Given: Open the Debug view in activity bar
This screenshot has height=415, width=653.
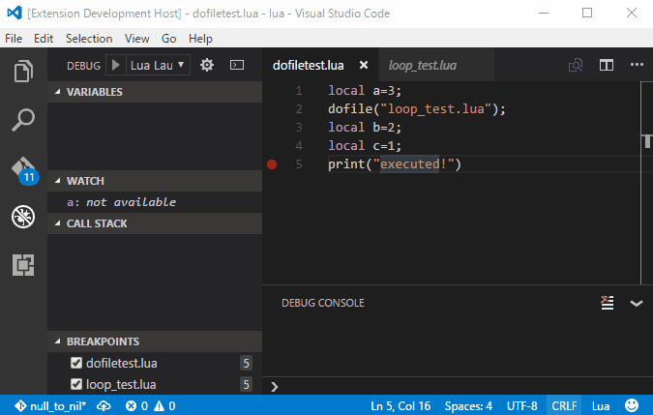Looking at the screenshot, I should 23,217.
